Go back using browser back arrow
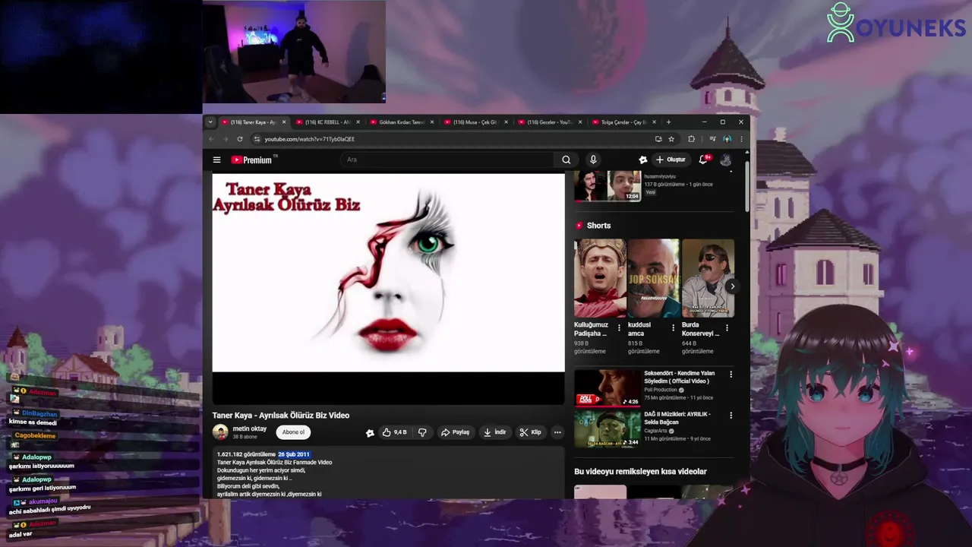This screenshot has height=547, width=972. (212, 139)
